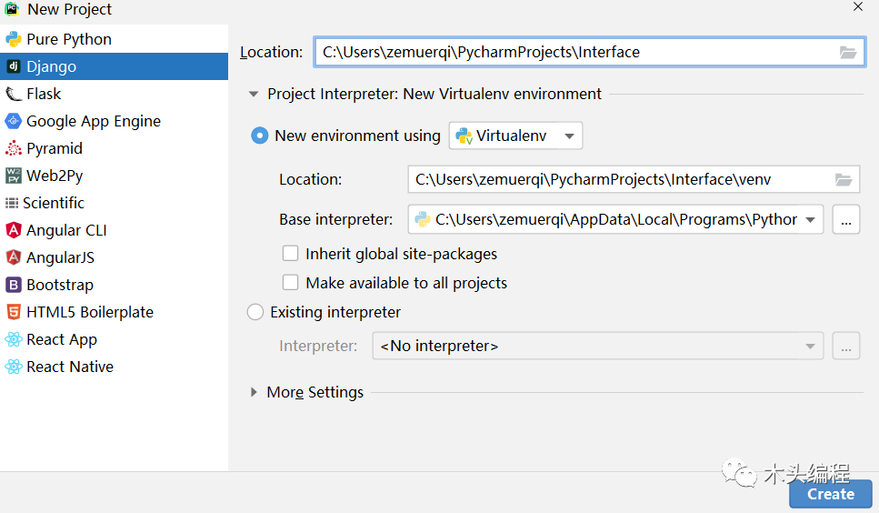Image resolution: width=879 pixels, height=513 pixels.
Task: Select AngularJS project type
Action: pyautogui.click(x=114, y=257)
